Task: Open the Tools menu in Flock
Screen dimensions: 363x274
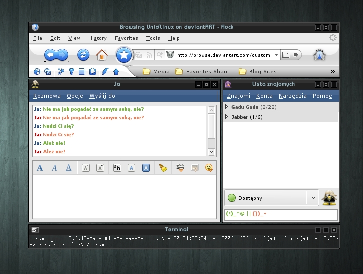Action: [153, 38]
